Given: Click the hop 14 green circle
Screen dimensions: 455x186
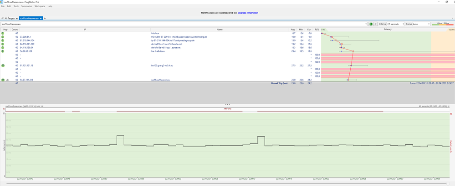Looking at the screenshot, I should [x=3, y=80].
